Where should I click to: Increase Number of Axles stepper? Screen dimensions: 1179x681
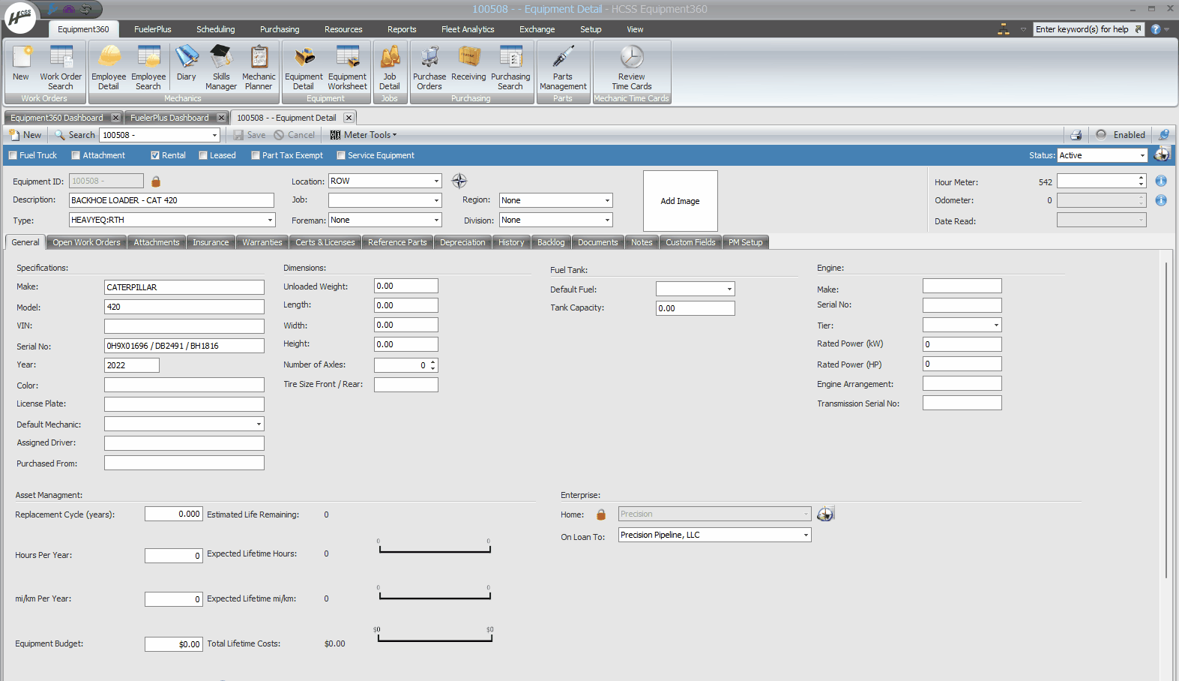(x=433, y=362)
